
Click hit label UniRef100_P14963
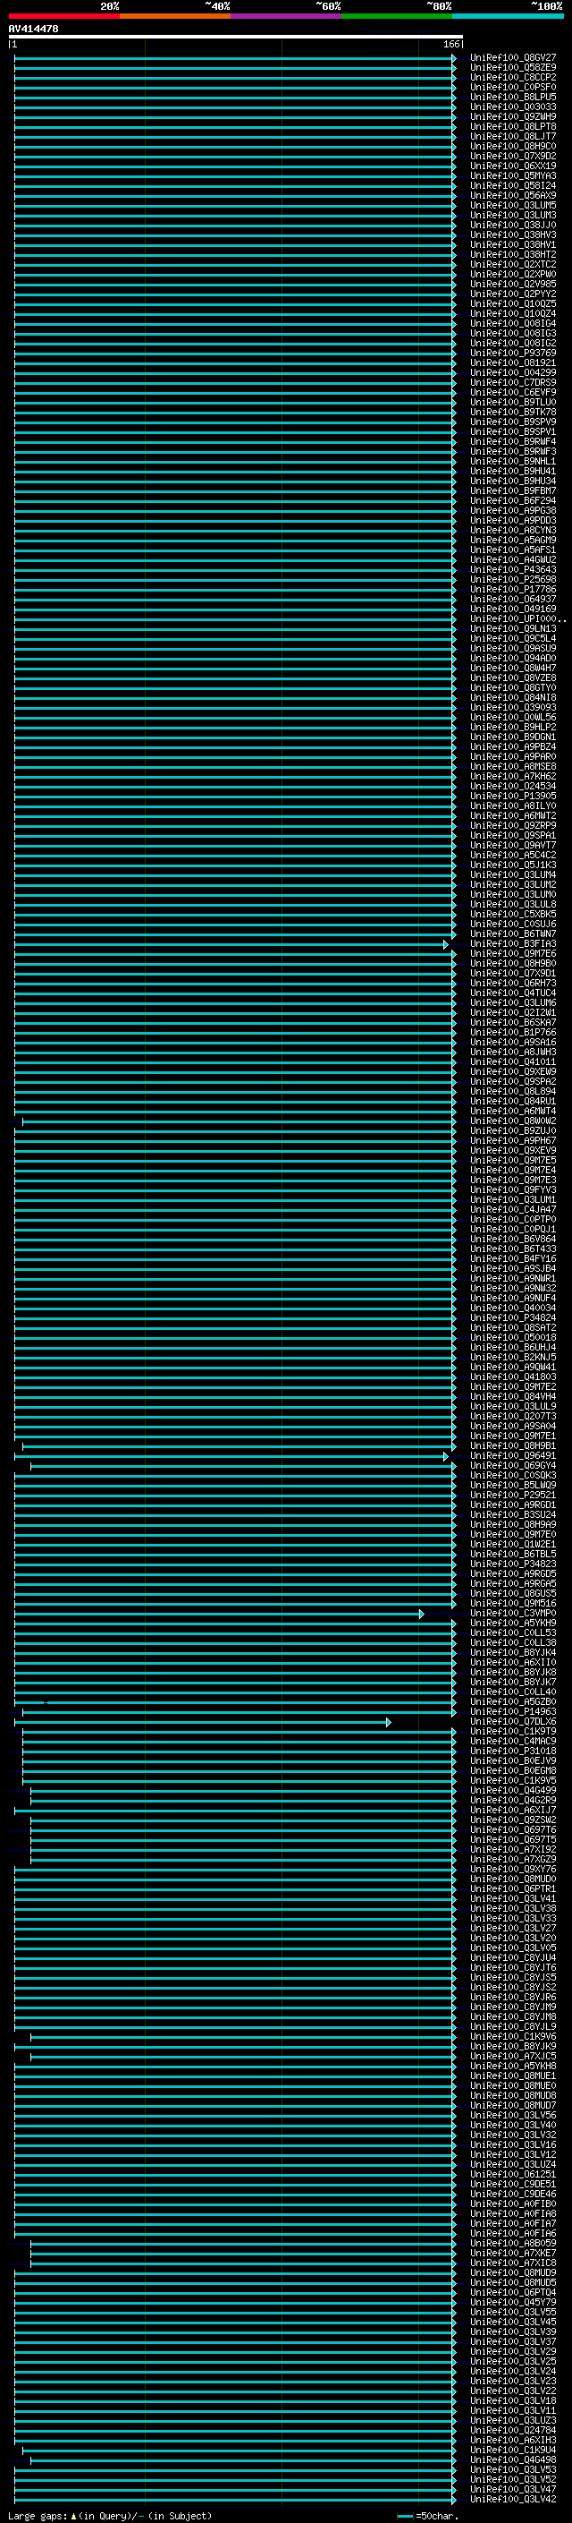coord(513,1712)
